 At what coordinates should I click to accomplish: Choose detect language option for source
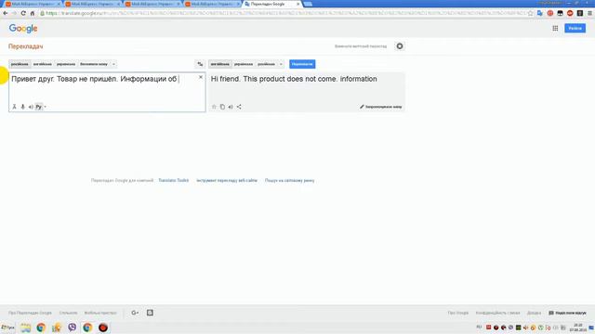(x=94, y=64)
